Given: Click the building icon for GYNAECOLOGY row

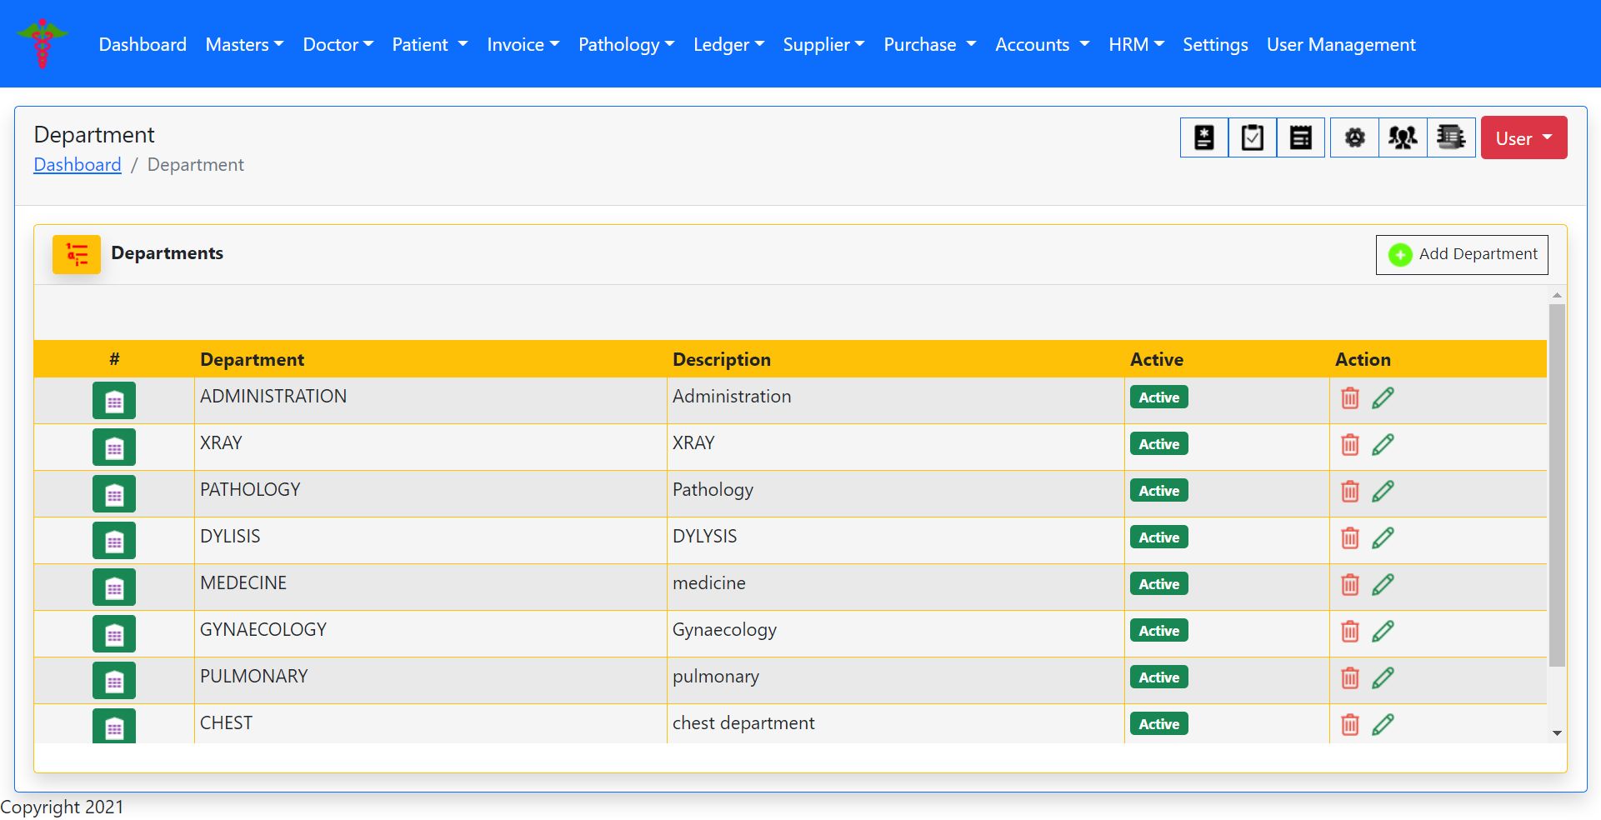Looking at the screenshot, I should 114,633.
